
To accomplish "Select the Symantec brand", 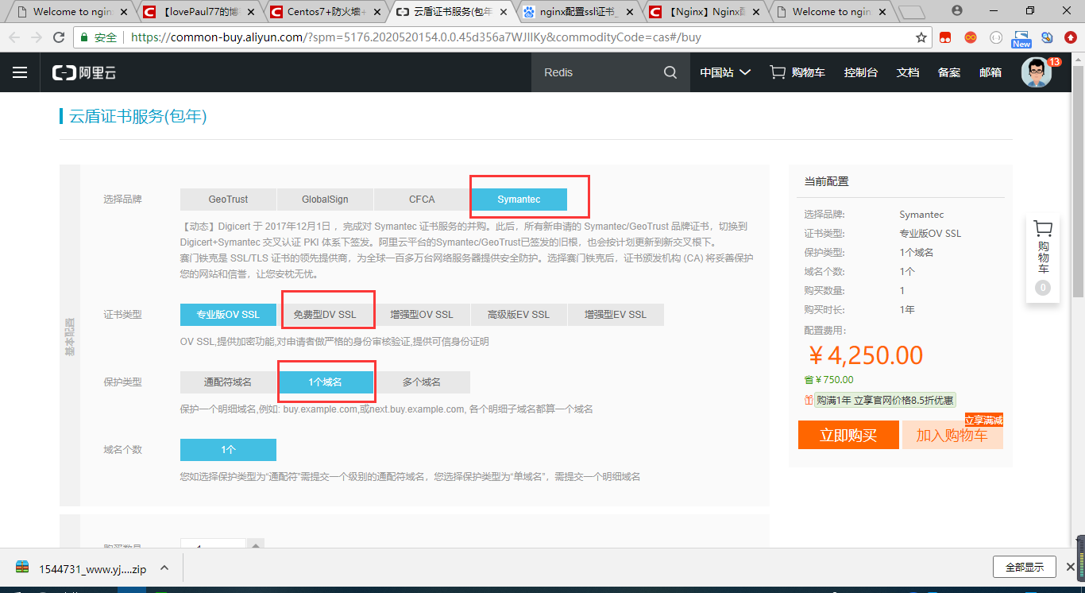I will click(519, 200).
